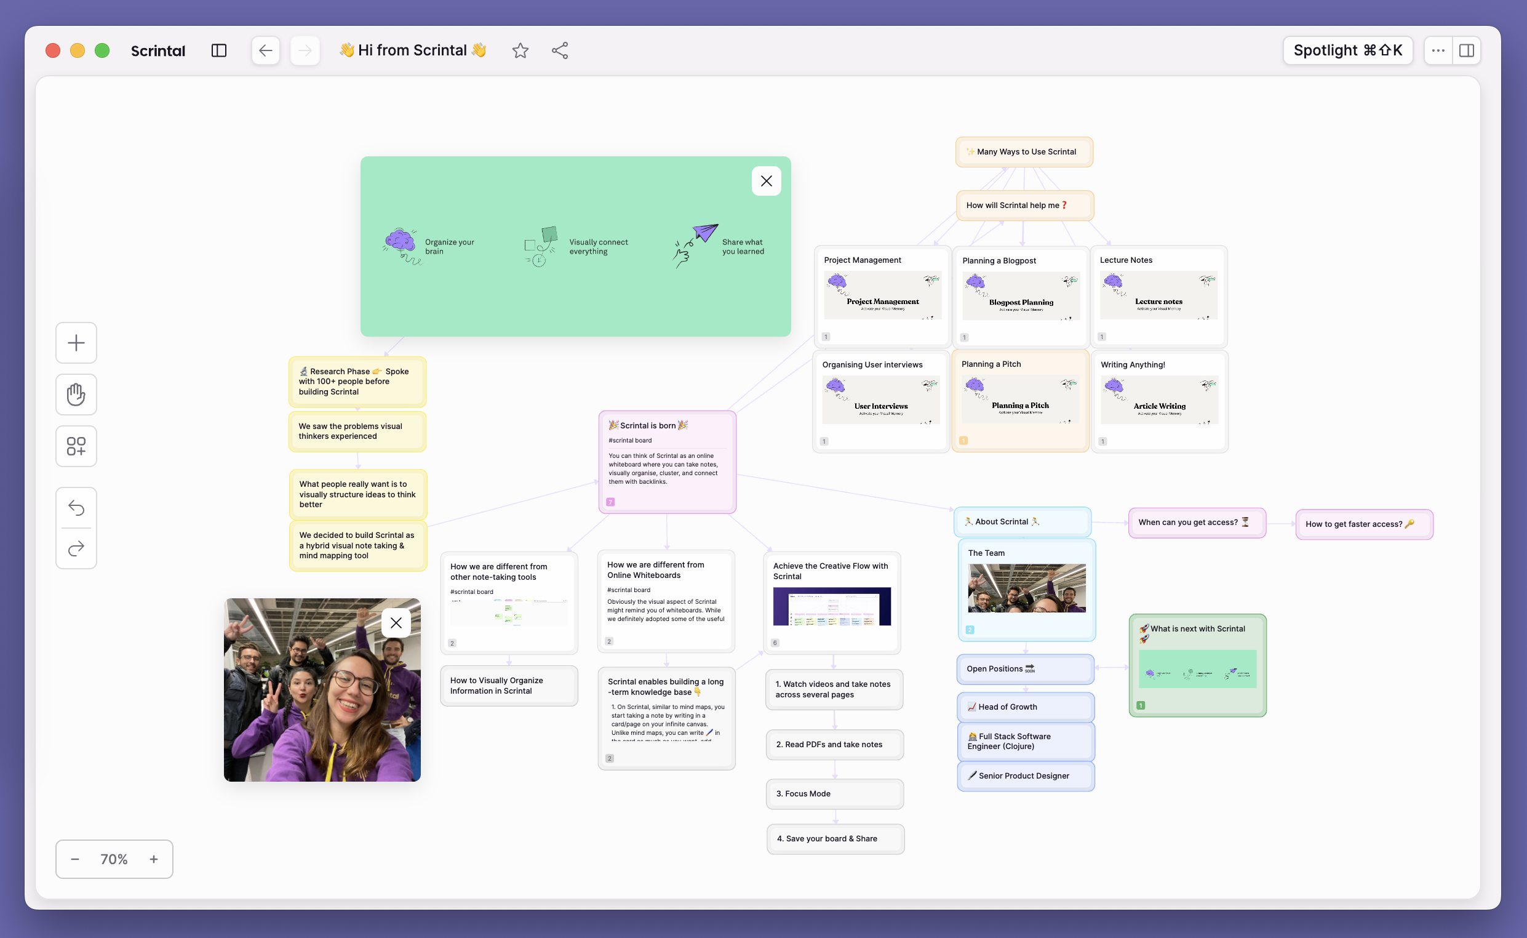Click the 'Planning a Pitch' board thumbnail
This screenshot has width=1527, height=938.
pos(1020,400)
